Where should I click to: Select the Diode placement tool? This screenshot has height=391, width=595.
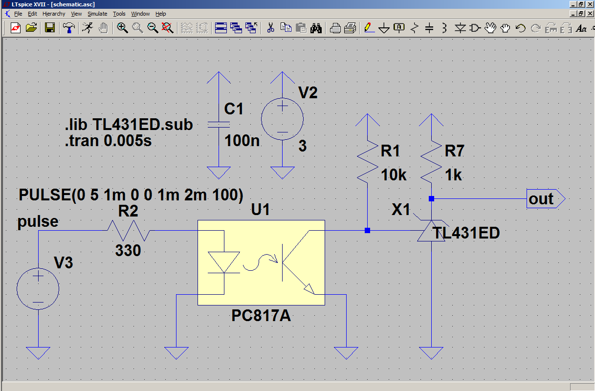click(x=460, y=28)
